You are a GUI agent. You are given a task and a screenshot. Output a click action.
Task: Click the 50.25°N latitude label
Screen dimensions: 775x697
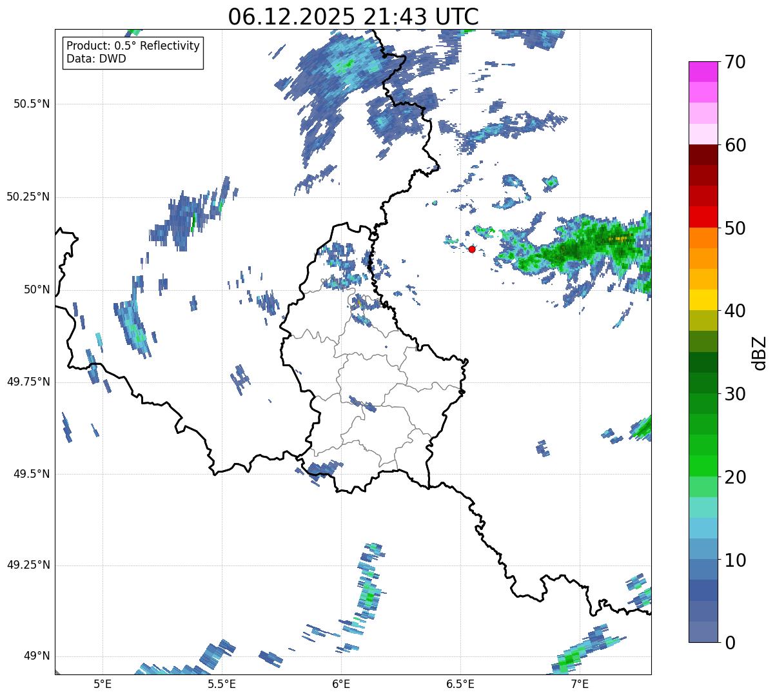point(28,197)
